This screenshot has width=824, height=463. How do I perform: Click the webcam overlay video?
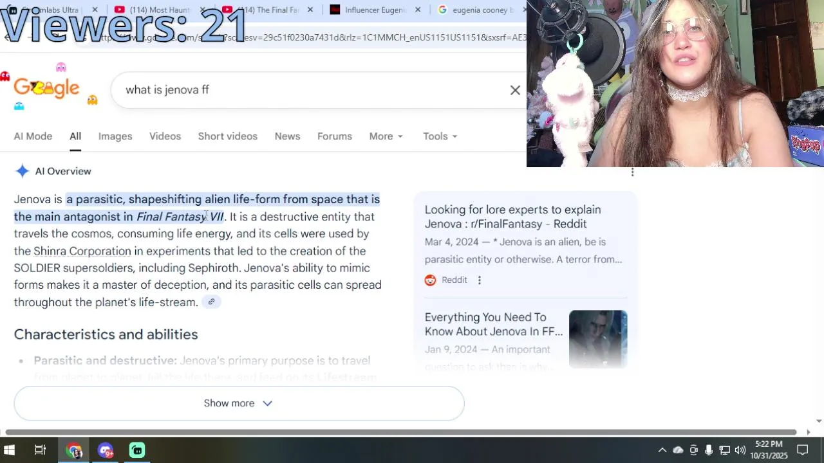(x=675, y=84)
